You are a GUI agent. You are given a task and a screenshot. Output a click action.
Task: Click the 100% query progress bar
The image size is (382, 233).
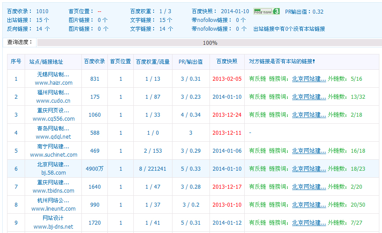pyautogui.click(x=209, y=43)
